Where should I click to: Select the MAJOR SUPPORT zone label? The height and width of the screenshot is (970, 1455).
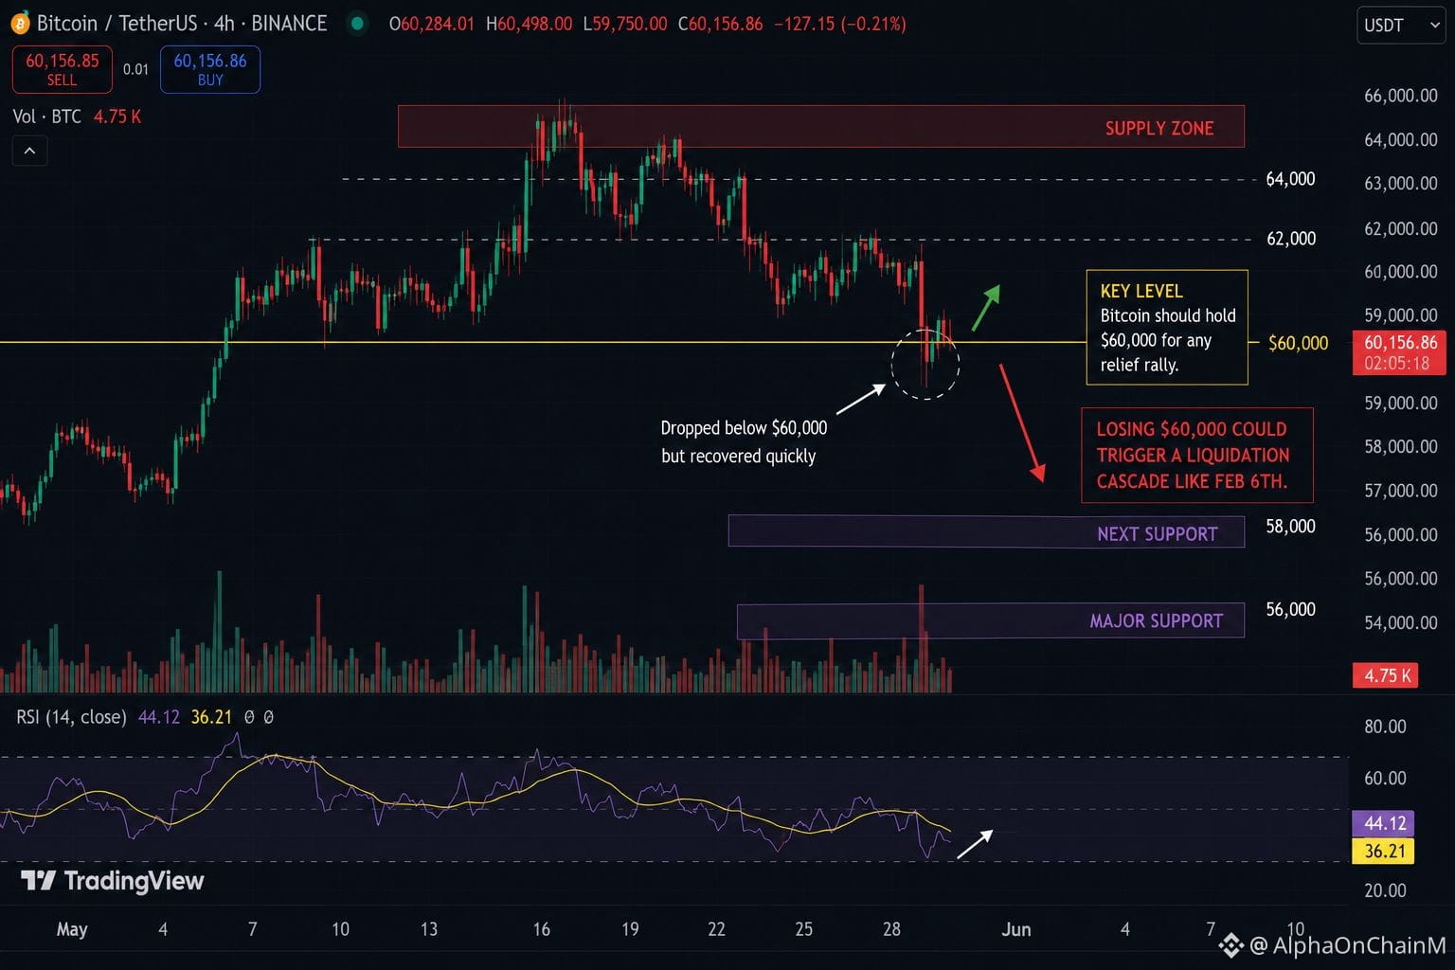click(1157, 620)
